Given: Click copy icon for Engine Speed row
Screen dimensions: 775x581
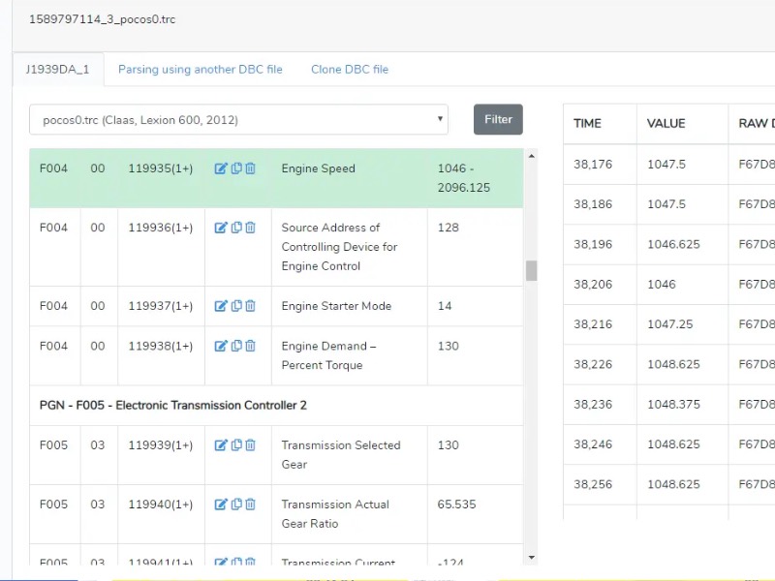Looking at the screenshot, I should click(236, 168).
